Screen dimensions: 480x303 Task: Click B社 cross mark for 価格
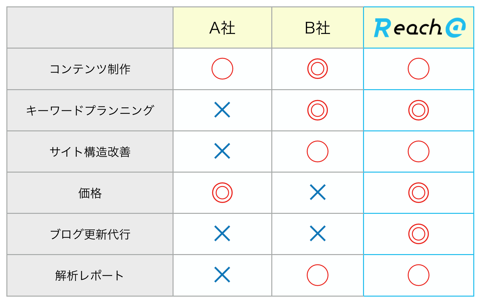click(x=318, y=192)
